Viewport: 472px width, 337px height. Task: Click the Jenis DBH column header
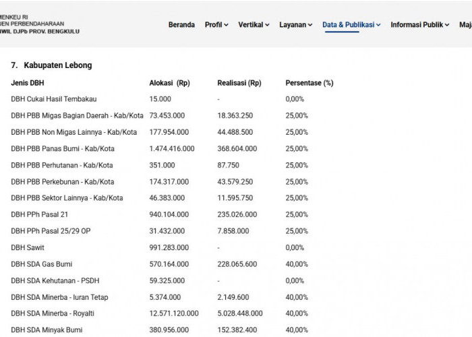click(28, 83)
